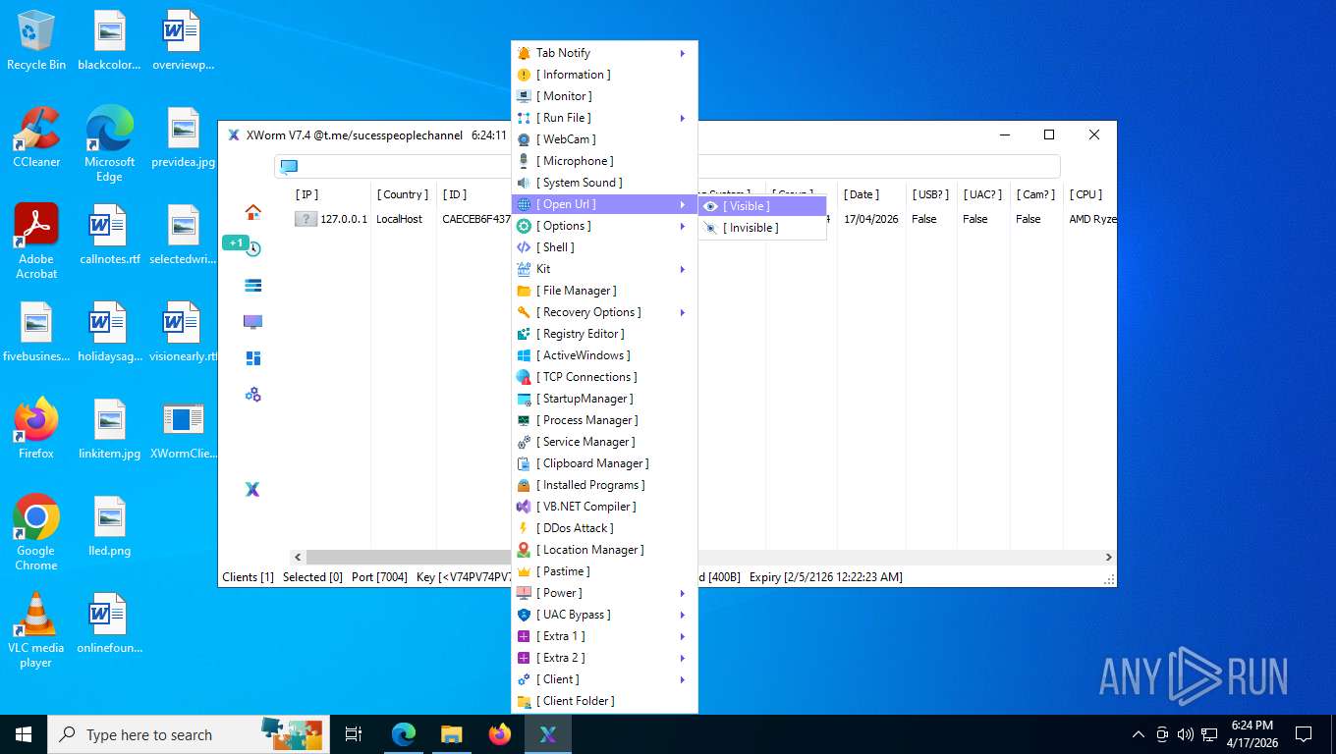Click the Task View taskbar icon
1336x754 pixels.
(354, 734)
